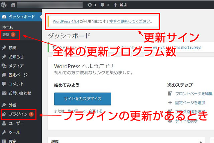Open 更新 with badge 3
The height and width of the screenshot is (143, 214).
9,34
